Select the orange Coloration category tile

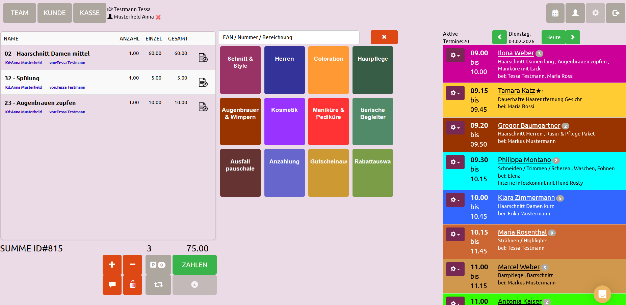pyautogui.click(x=328, y=70)
